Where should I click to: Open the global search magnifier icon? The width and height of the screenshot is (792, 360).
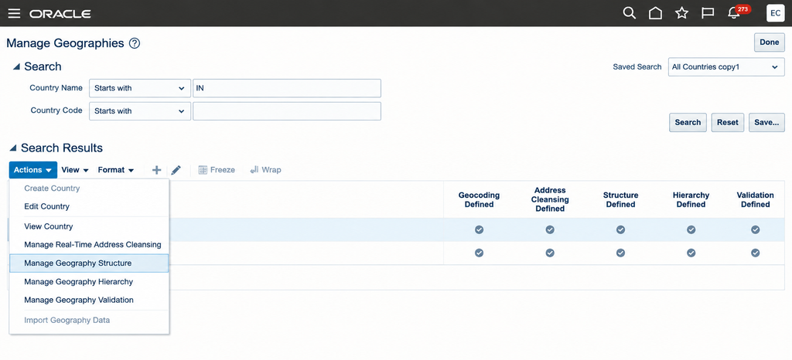[629, 13]
